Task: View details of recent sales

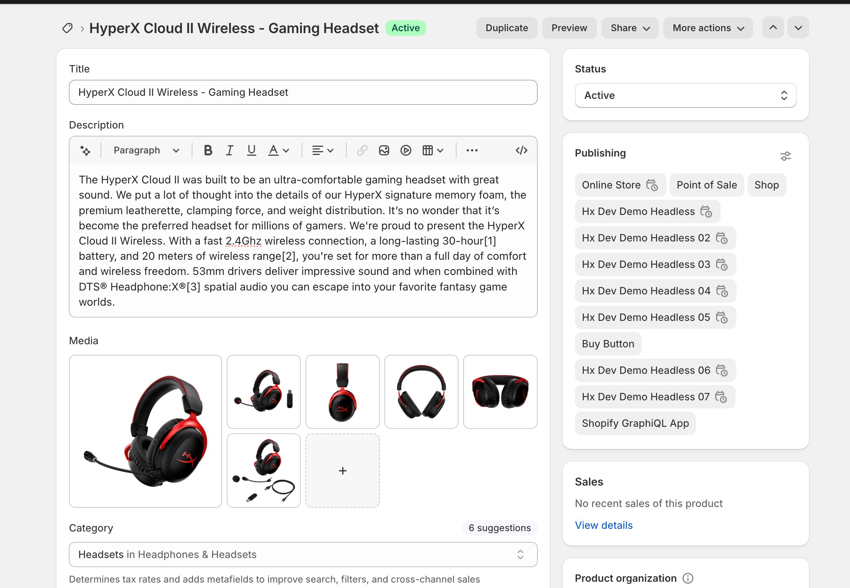Action: [x=603, y=525]
